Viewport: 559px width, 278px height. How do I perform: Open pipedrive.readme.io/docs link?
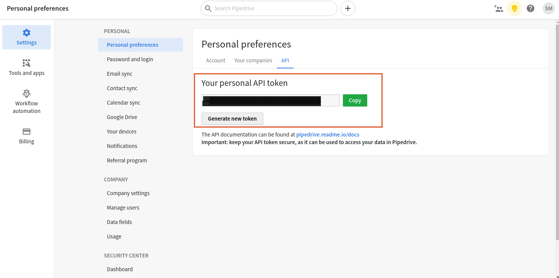(x=328, y=135)
